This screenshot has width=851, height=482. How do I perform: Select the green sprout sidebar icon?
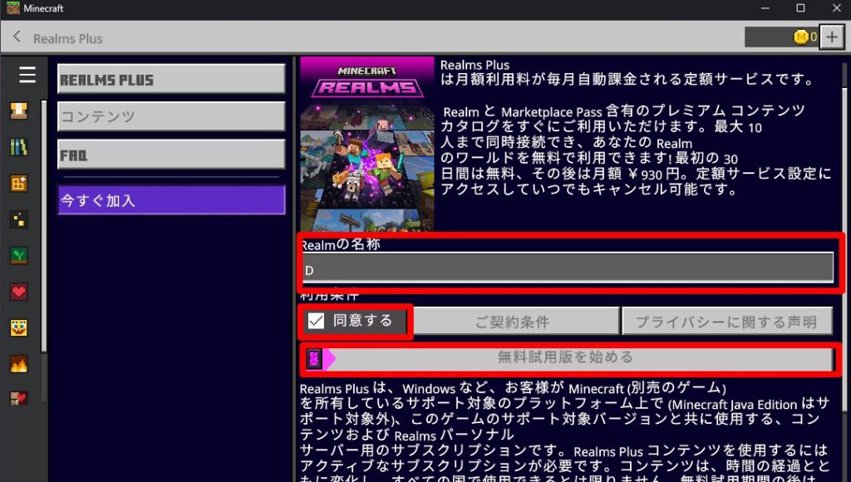pos(18,256)
